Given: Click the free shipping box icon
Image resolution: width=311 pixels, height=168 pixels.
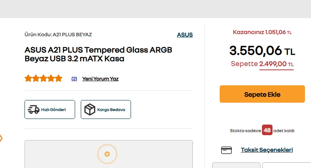Looking at the screenshot, I should click(x=90, y=109).
